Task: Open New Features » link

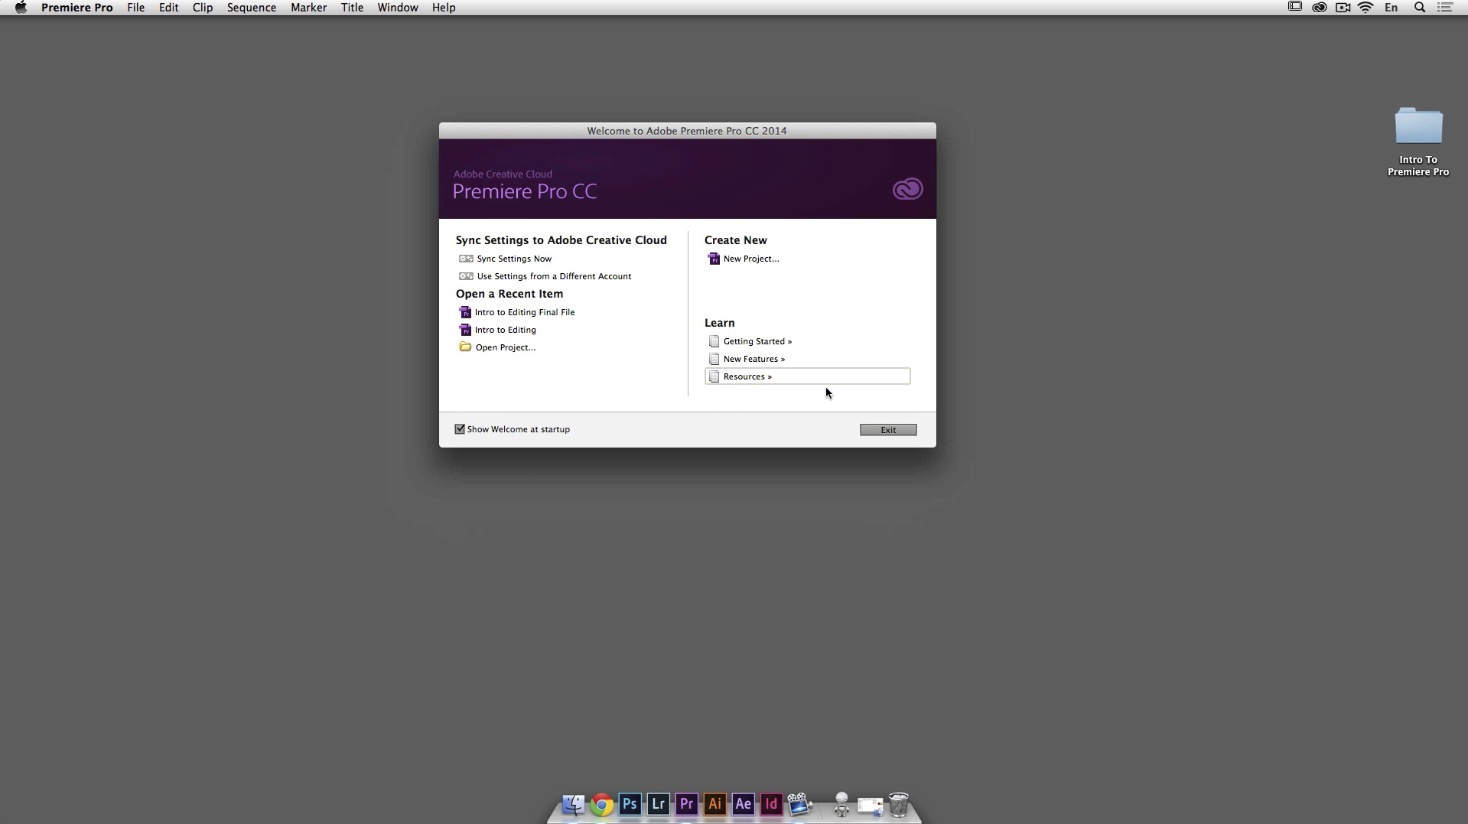Action: click(754, 359)
